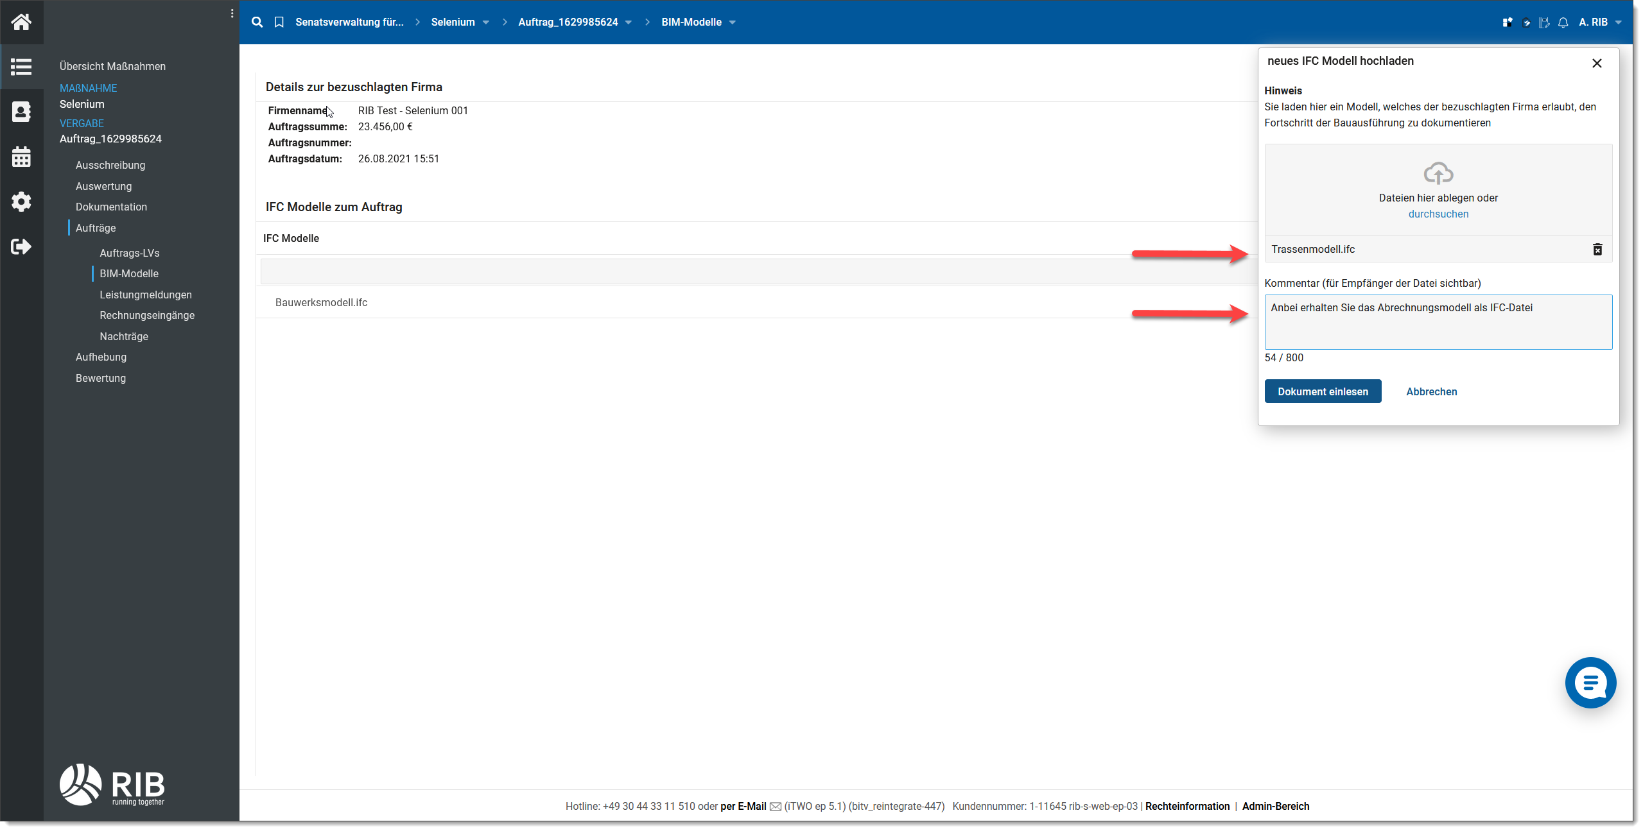Open the contacts address book icon

click(21, 112)
